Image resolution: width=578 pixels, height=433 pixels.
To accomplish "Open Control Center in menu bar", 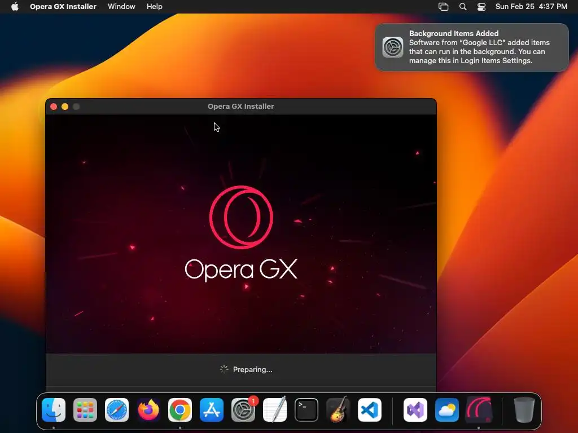I will 481,7.
